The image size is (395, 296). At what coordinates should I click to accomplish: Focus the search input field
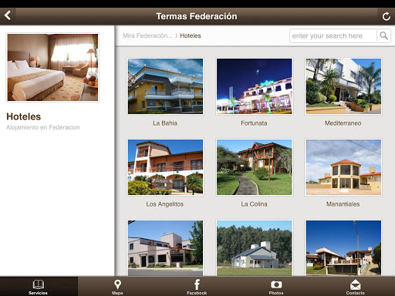tap(333, 35)
